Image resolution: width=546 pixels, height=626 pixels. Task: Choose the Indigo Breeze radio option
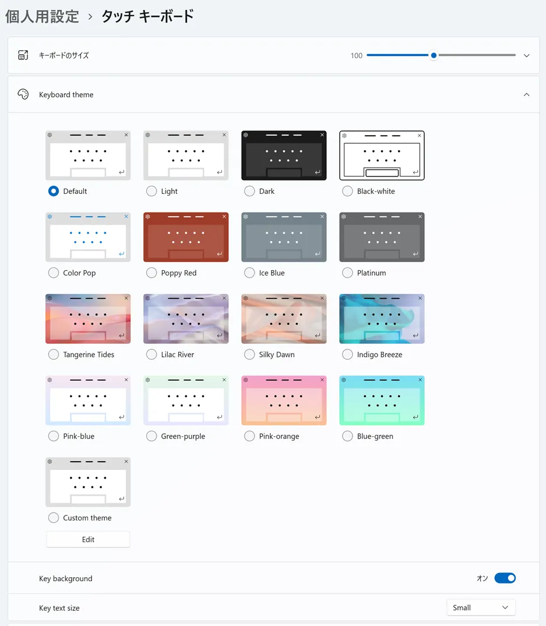tap(347, 355)
